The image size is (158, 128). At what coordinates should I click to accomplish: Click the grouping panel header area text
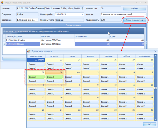[x=36, y=31]
